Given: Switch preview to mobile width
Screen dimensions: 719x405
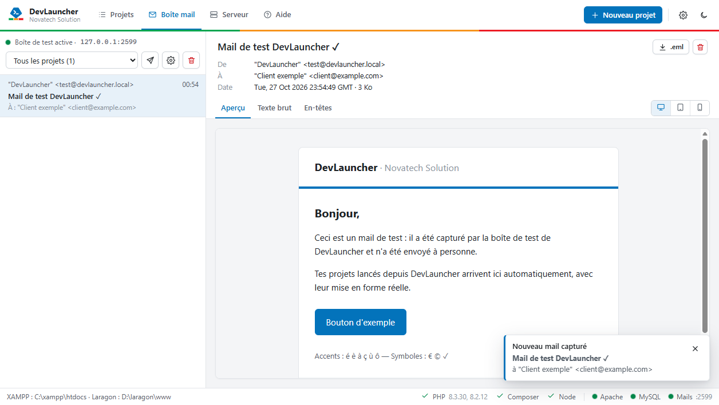Looking at the screenshot, I should [x=700, y=108].
